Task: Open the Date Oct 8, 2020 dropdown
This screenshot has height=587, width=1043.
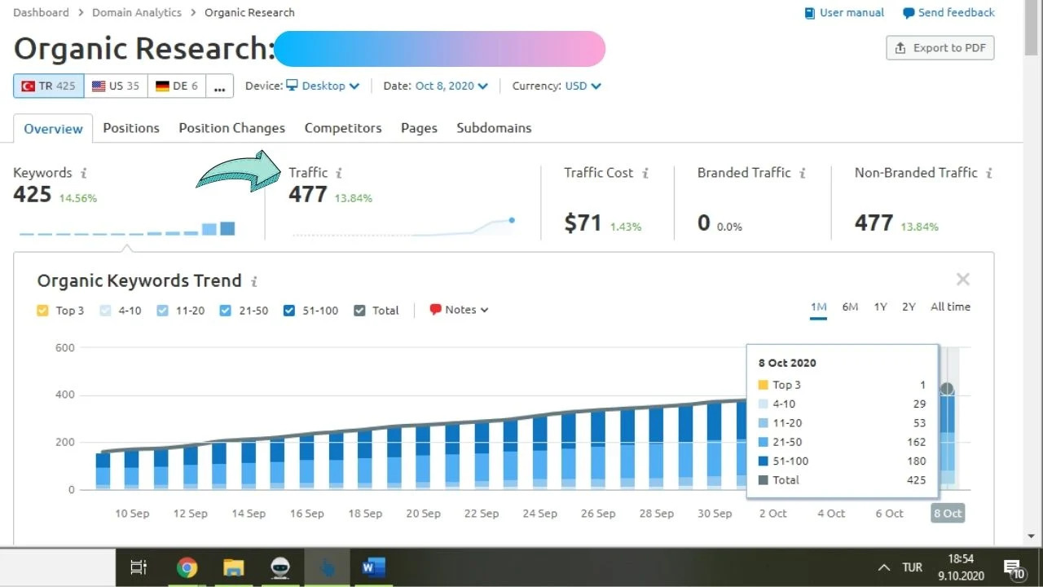Action: [x=451, y=86]
